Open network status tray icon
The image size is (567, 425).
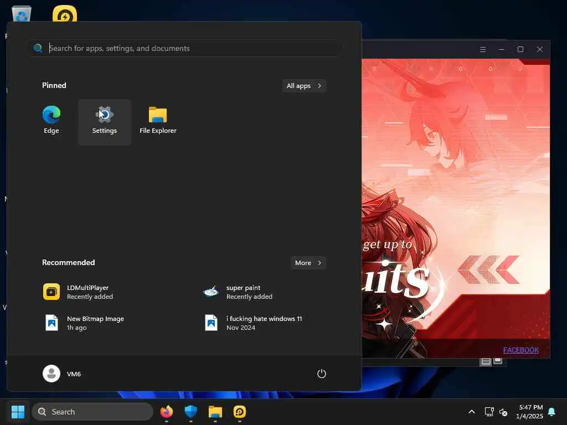489,412
